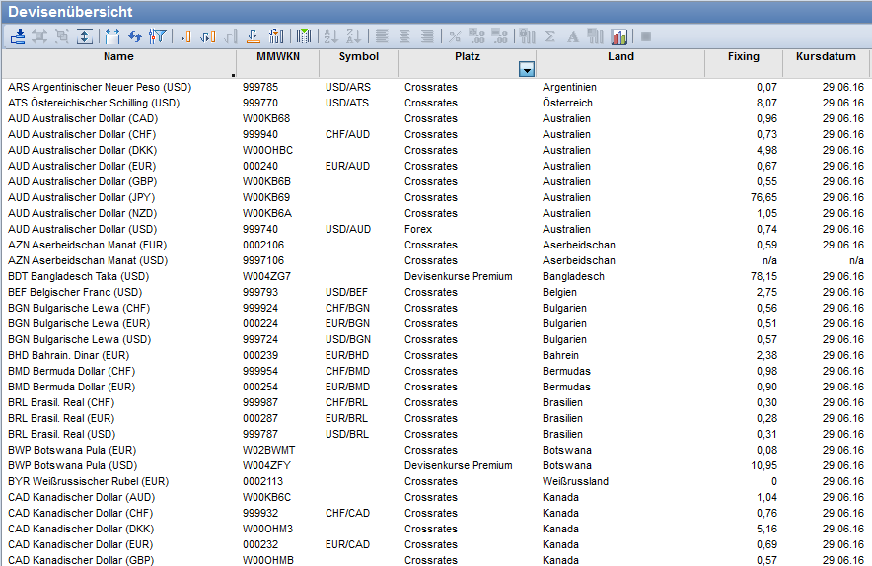
Task: Click the Fixing column header
Action: 743,57
